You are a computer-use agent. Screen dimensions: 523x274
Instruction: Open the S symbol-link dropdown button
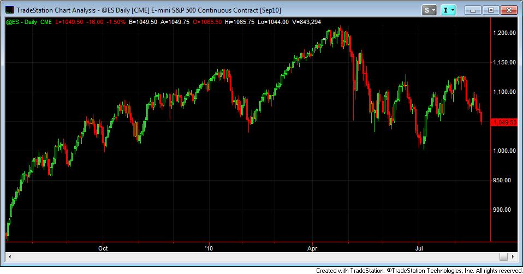(x=429, y=10)
